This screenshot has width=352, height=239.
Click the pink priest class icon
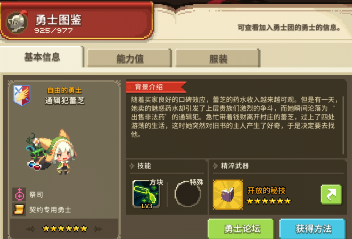coord(19,194)
